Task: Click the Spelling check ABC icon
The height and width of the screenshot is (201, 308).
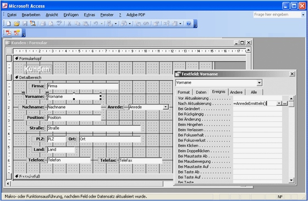Action: 59,24
